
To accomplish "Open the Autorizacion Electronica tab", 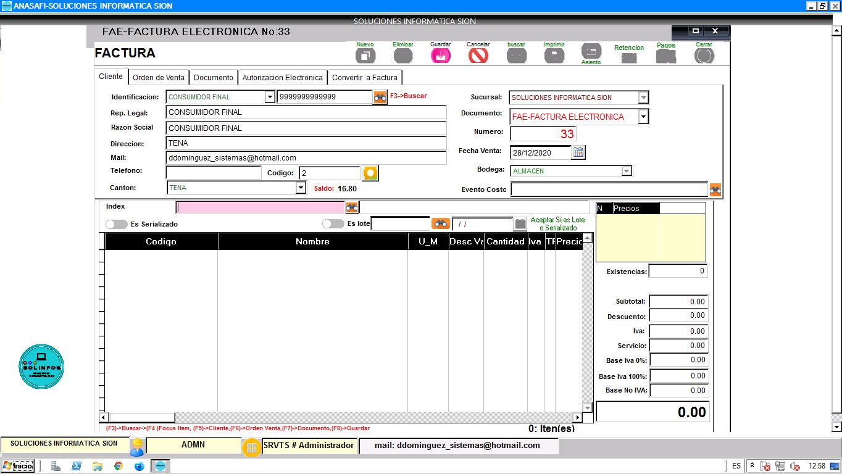I will [282, 77].
